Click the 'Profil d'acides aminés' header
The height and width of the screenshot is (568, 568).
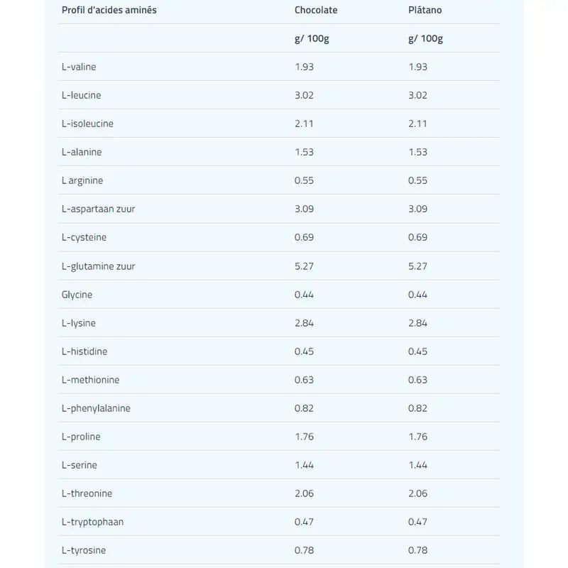[x=109, y=10]
